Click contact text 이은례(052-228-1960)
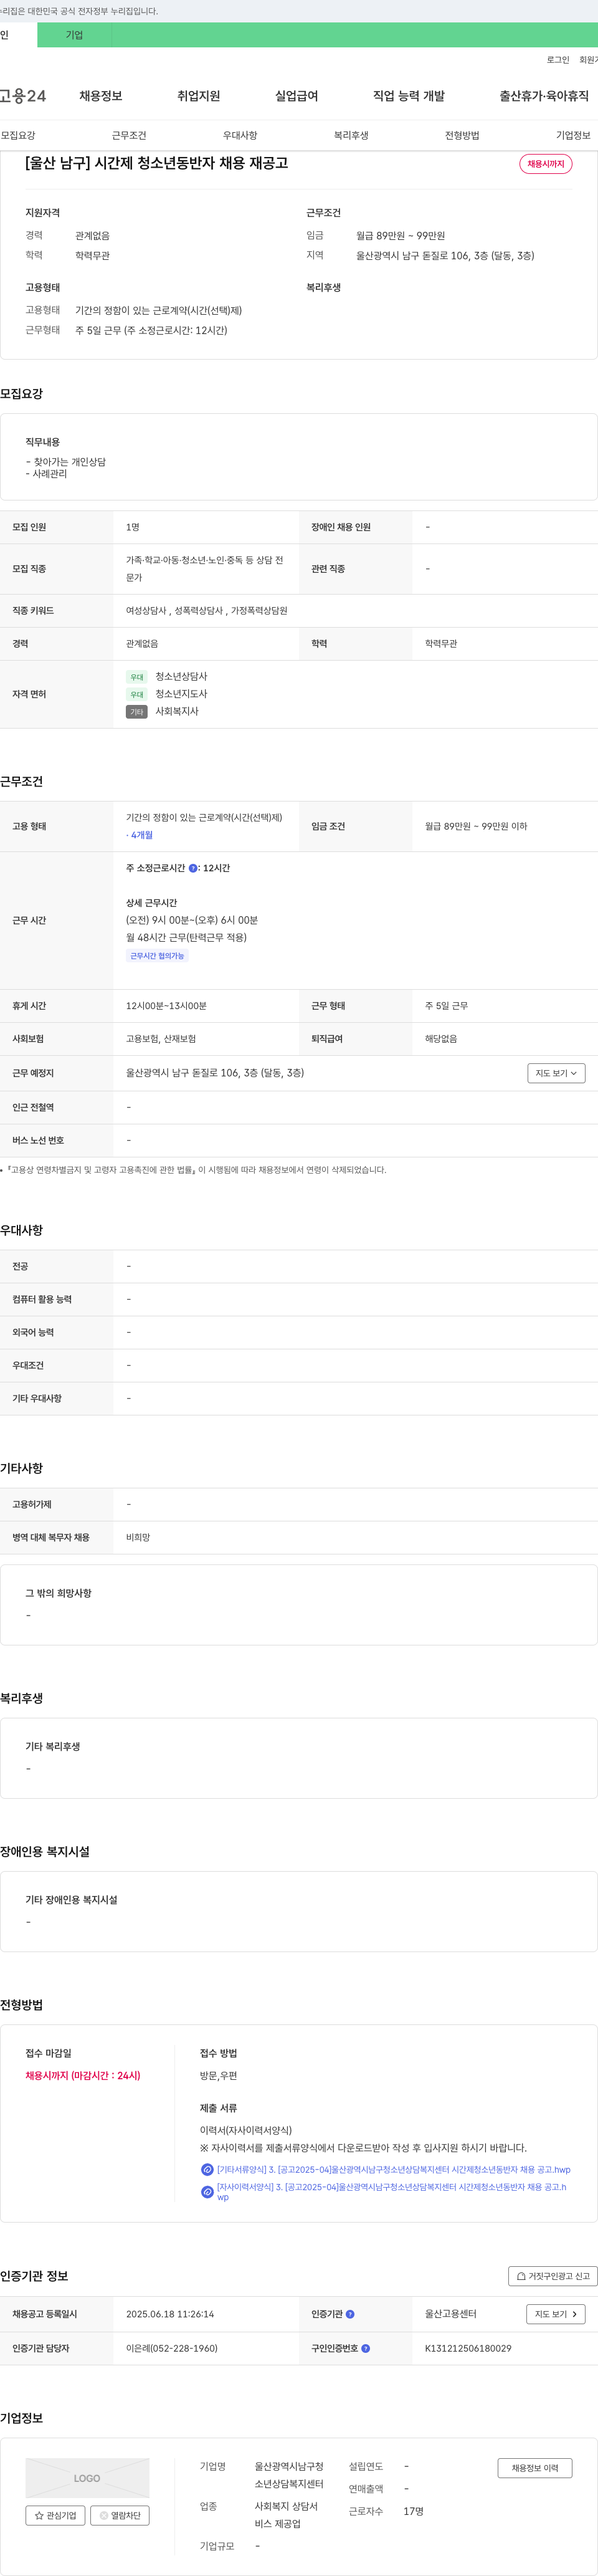Image resolution: width=598 pixels, height=2576 pixels. tap(172, 2348)
